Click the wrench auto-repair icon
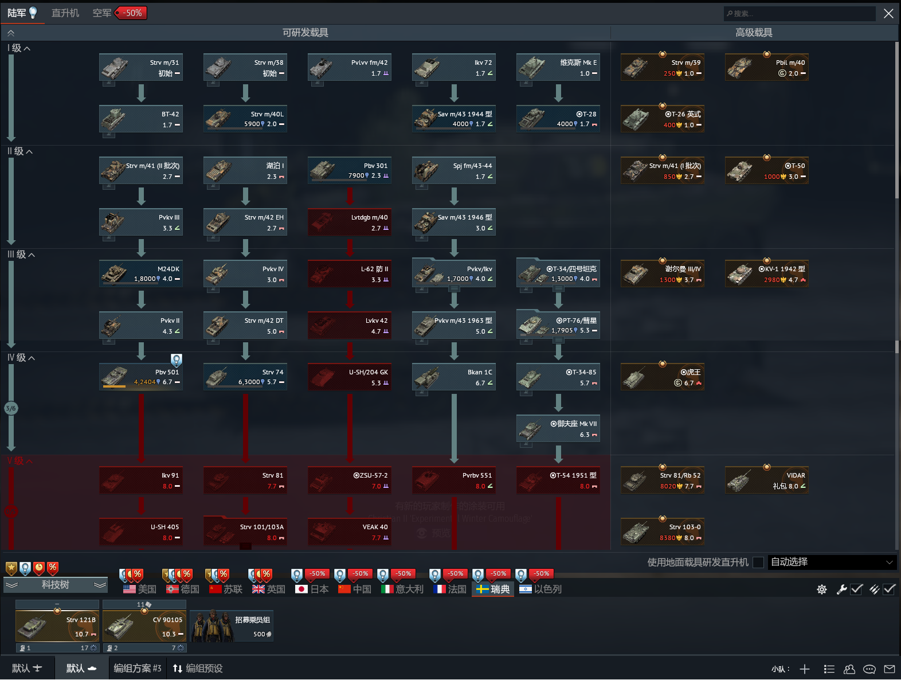The image size is (901, 680). tap(841, 589)
